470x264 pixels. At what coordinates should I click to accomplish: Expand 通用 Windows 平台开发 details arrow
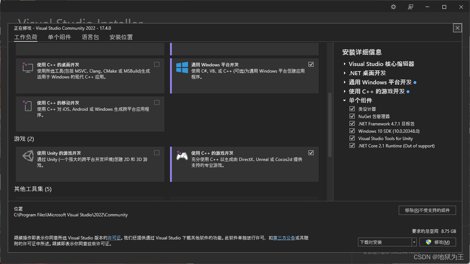345,82
